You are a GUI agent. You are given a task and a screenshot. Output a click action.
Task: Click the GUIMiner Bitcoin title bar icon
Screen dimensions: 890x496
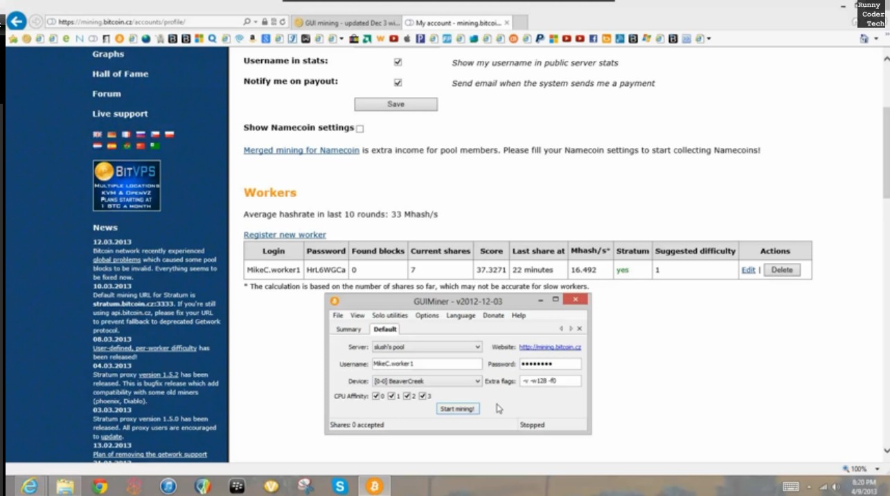pos(335,301)
